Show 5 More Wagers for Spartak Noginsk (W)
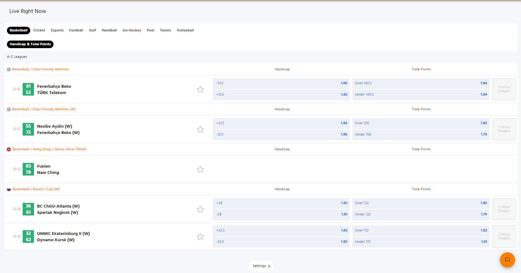This screenshot has width=521, height=273. (x=504, y=209)
